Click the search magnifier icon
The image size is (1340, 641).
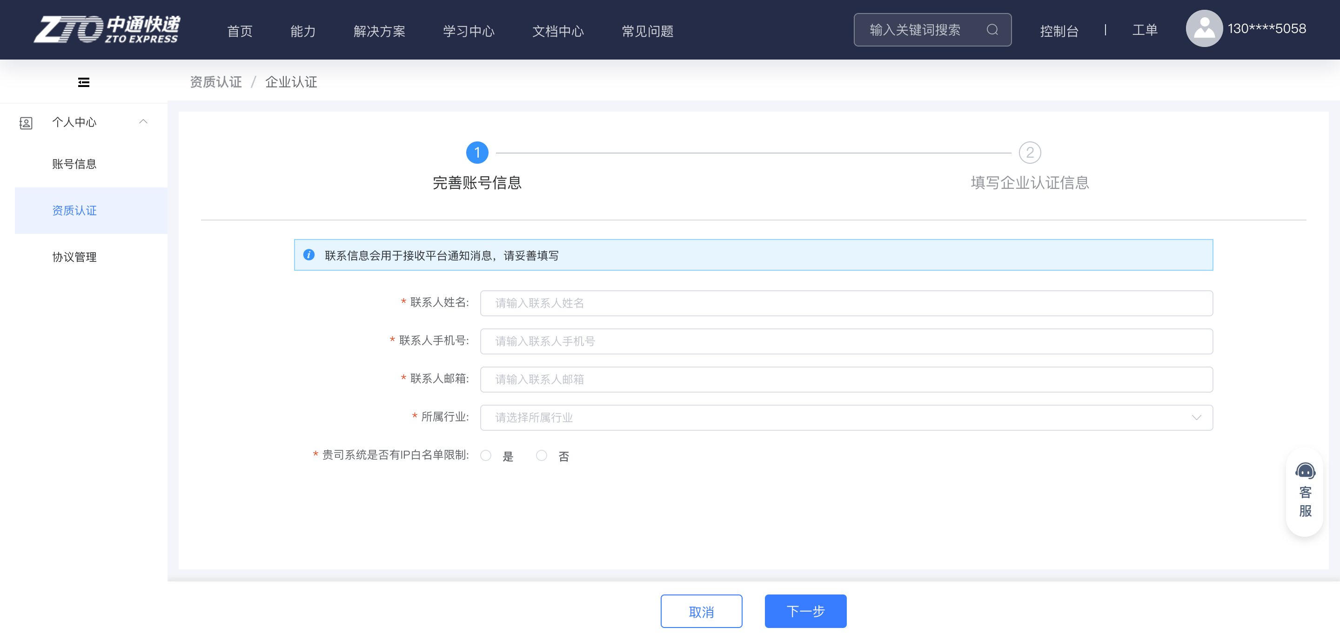coord(992,30)
